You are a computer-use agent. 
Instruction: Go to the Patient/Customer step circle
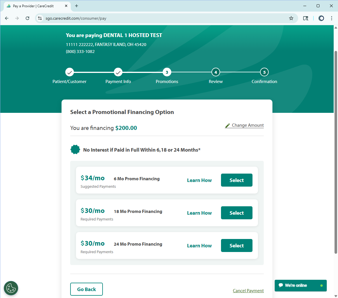[70, 72]
